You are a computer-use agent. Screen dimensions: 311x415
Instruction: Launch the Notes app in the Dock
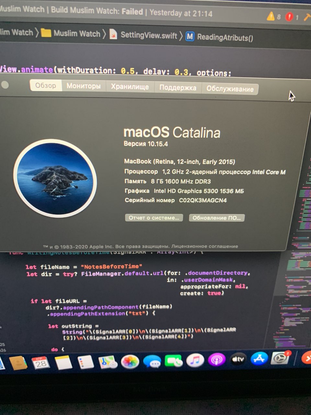(63, 362)
